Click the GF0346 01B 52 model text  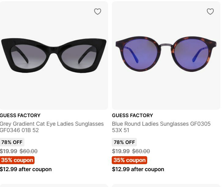19,130
